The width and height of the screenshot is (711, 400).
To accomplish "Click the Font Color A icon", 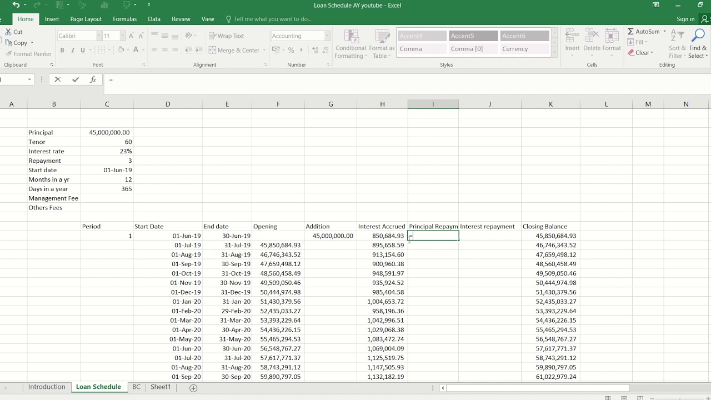I will [x=136, y=50].
